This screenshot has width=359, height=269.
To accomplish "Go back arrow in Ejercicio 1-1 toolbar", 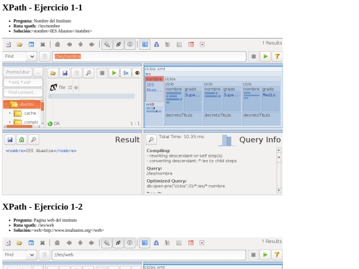I will point(69,45).
